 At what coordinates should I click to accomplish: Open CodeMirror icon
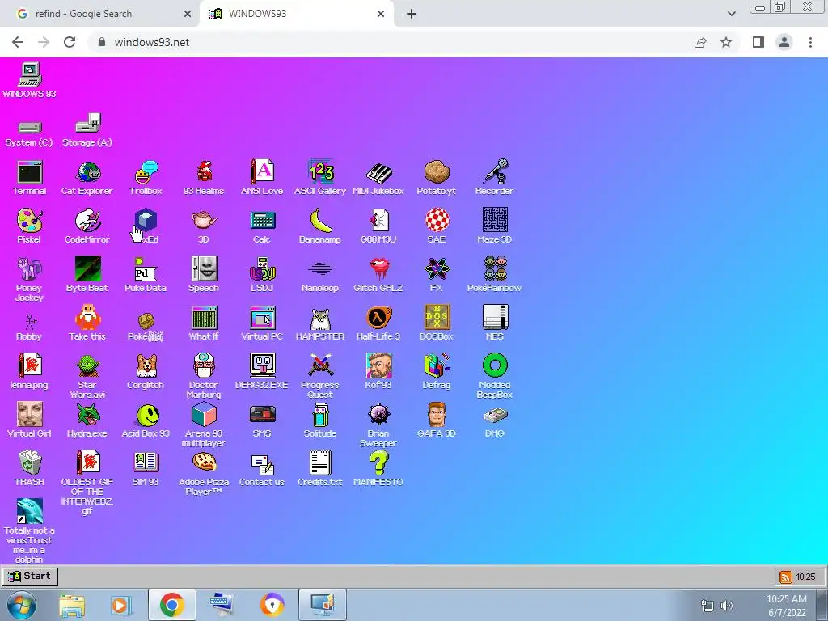pyautogui.click(x=87, y=226)
